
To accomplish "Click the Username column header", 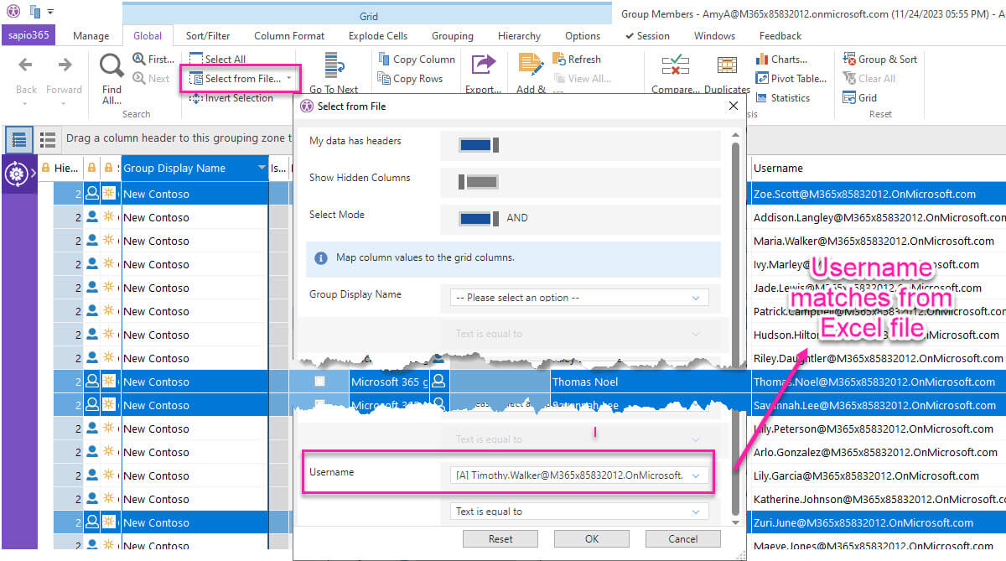I will [879, 169].
